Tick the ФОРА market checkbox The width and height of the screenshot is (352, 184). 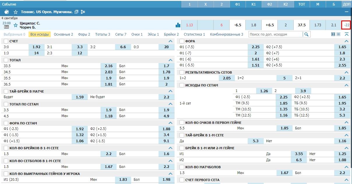coord(182,41)
